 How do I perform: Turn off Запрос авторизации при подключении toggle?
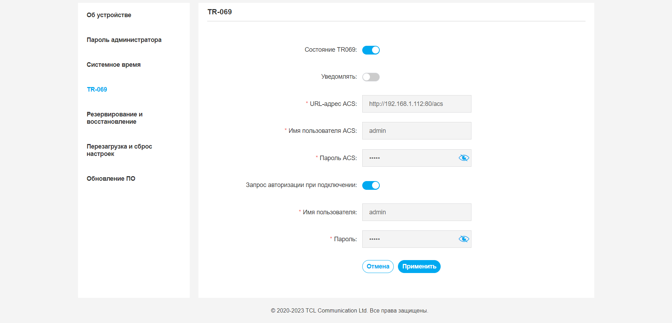[x=371, y=185]
